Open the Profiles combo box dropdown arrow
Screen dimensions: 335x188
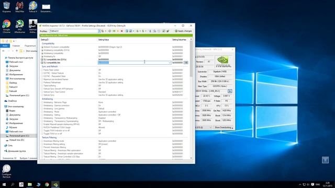point(99,31)
